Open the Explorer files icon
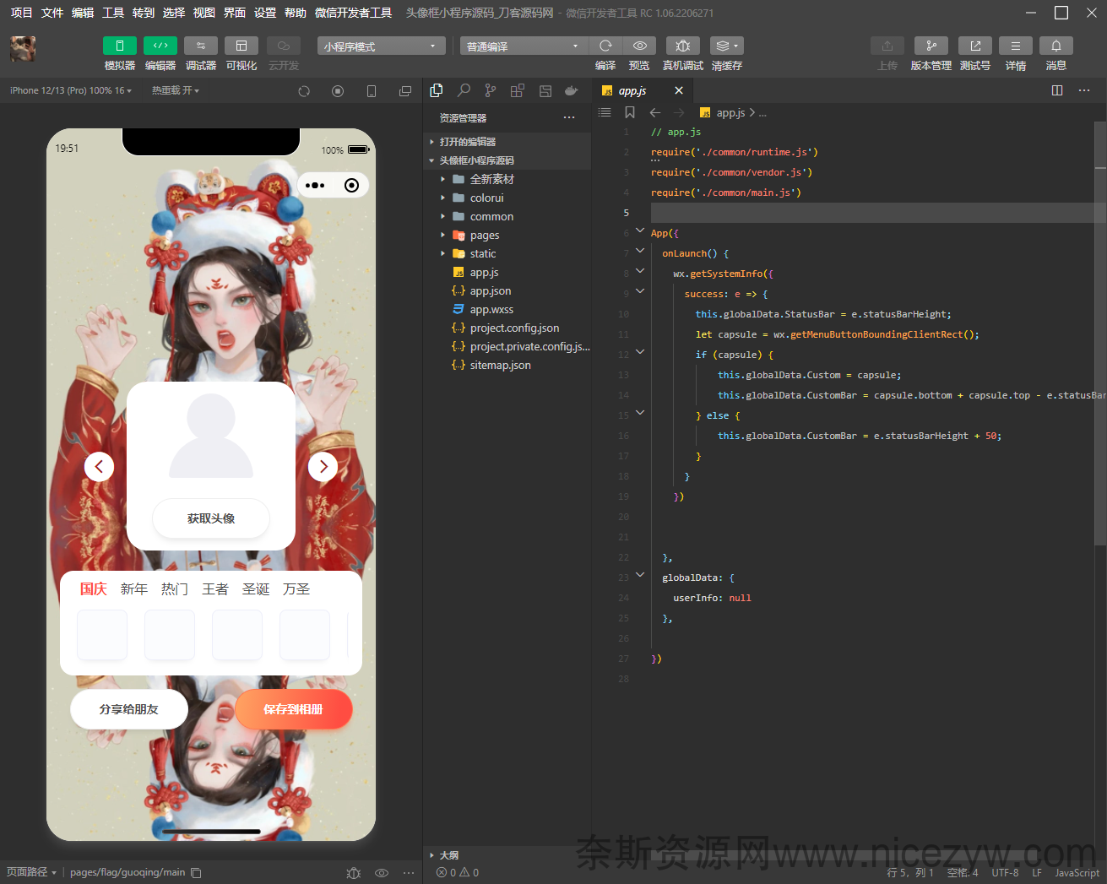The width and height of the screenshot is (1107, 884). pos(437,90)
